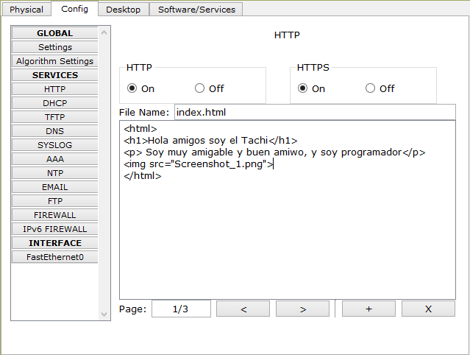Screen dimensions: 470x355
Task: Add new page with + button
Action: click(x=368, y=309)
